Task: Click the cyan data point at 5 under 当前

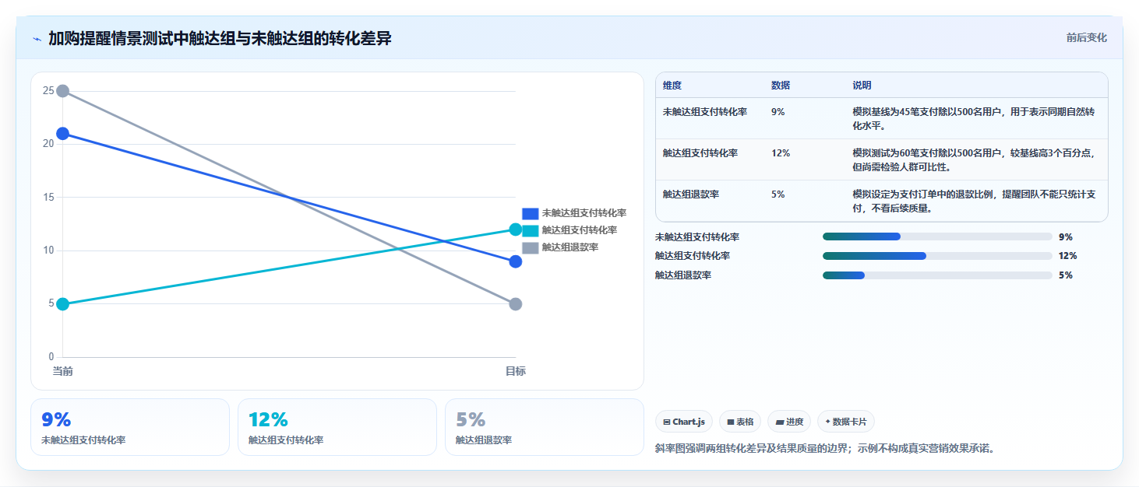Action: click(63, 304)
